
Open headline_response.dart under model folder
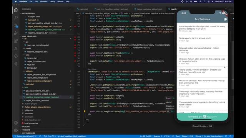[37, 52]
